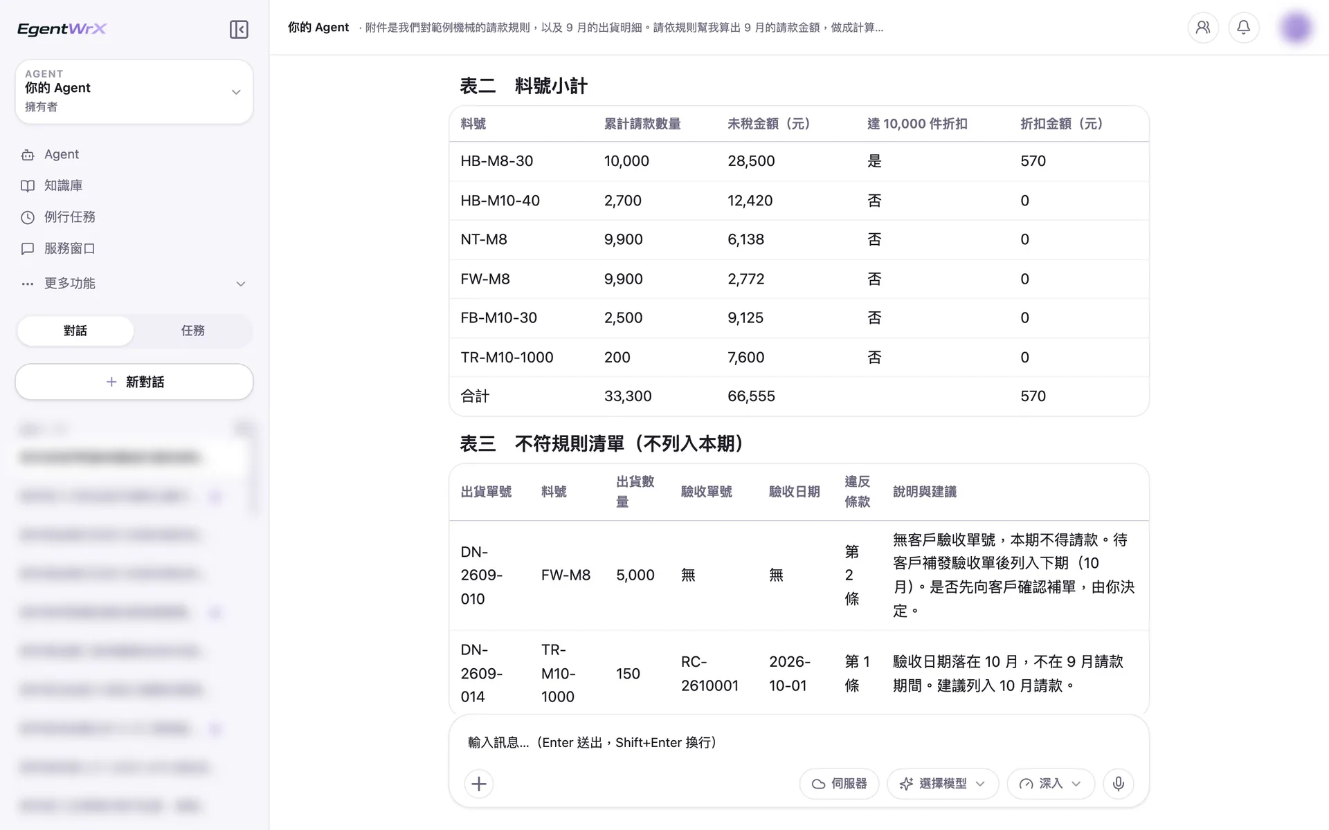Screen dimensions: 1329x830
Task: Click the HB-M10-40 cell
Action: [x=500, y=201]
